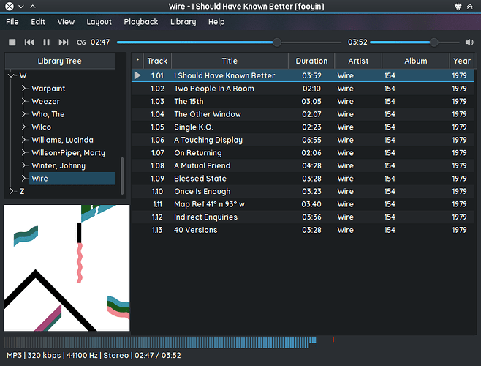Click the window close X button
This screenshot has width=481, height=366.
click(x=10, y=6)
